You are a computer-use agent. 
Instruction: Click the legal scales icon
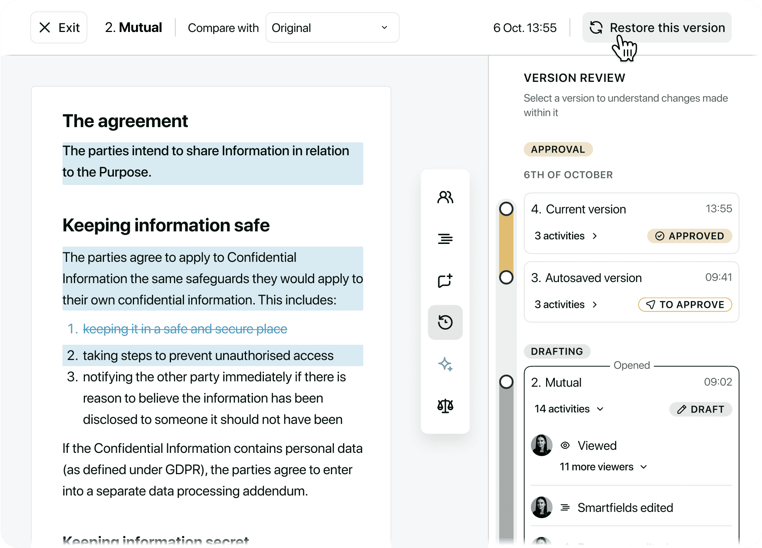(445, 406)
